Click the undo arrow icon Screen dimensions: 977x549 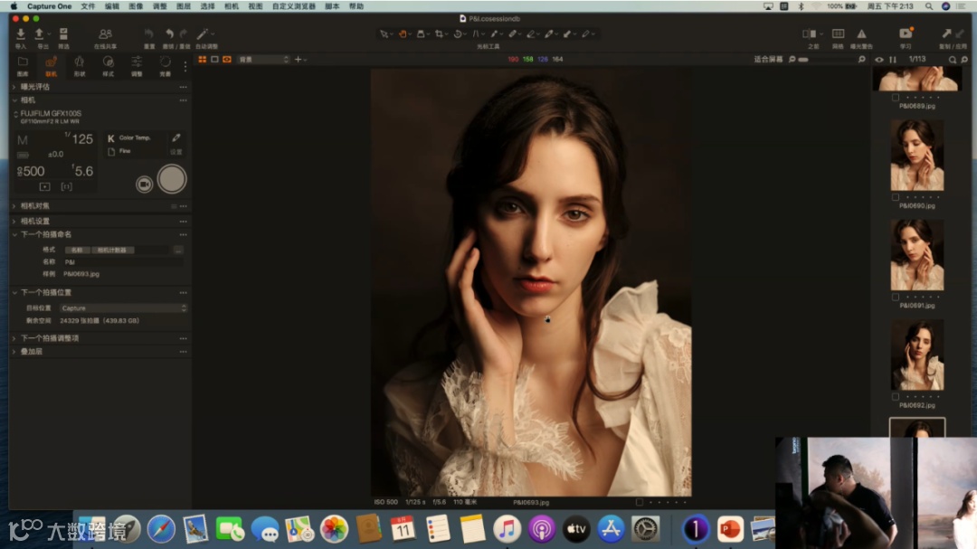169,33
